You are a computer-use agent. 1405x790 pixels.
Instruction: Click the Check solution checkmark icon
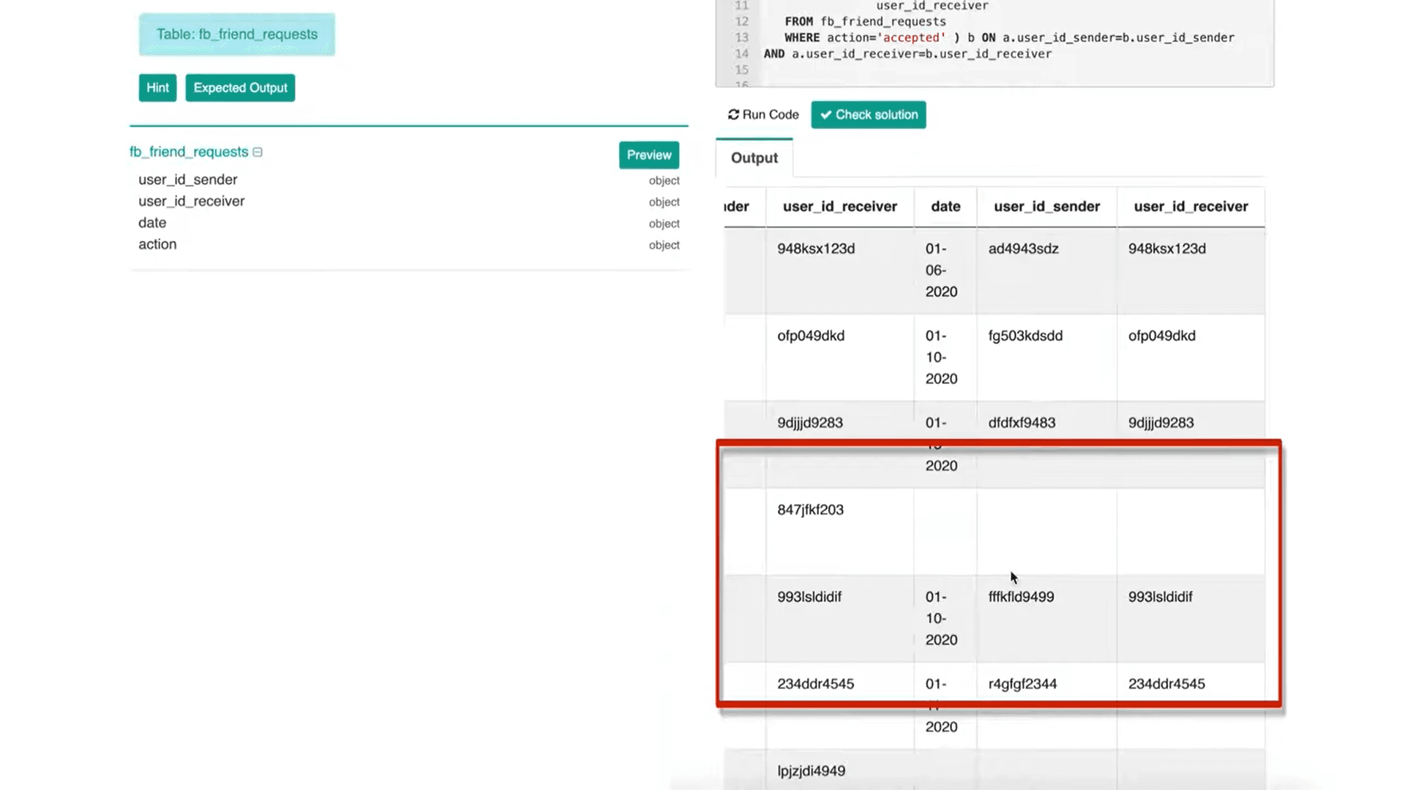826,115
